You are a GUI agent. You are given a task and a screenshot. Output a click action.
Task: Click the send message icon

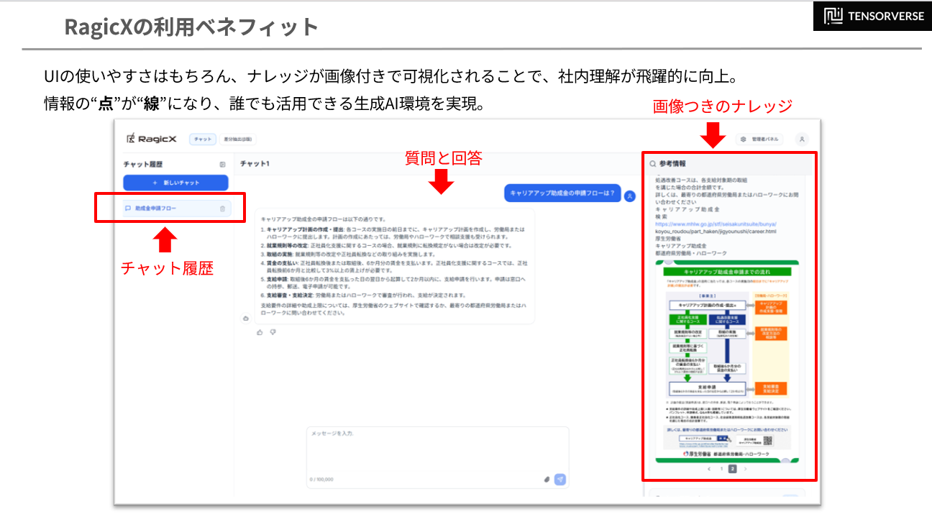coord(560,480)
